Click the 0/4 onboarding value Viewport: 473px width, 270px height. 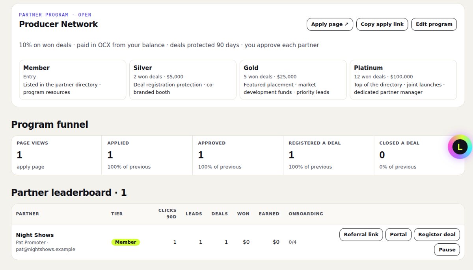tap(292, 242)
